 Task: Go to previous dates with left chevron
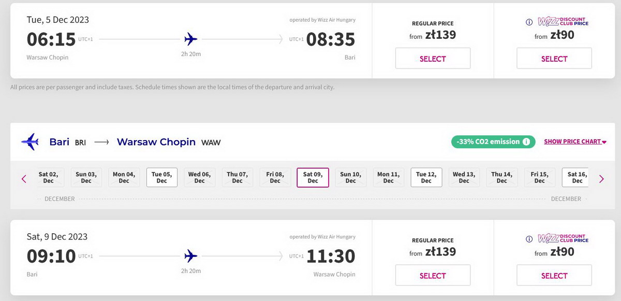click(x=24, y=179)
